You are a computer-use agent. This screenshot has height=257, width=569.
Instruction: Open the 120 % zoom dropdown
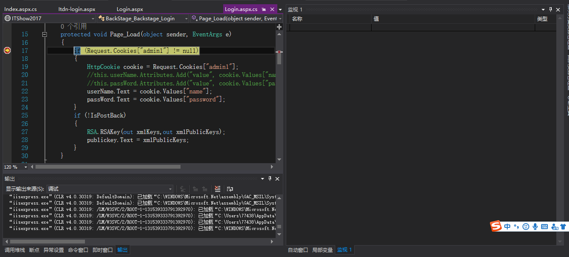(x=26, y=167)
